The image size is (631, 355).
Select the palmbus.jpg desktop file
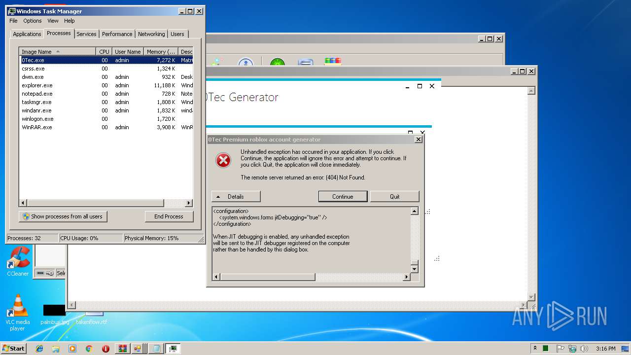(x=55, y=315)
